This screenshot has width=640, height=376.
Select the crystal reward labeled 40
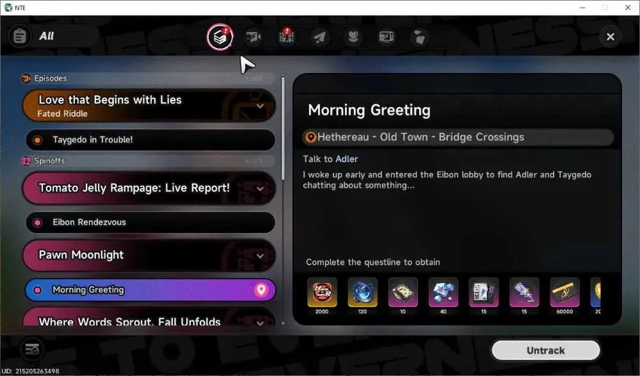[x=444, y=293]
